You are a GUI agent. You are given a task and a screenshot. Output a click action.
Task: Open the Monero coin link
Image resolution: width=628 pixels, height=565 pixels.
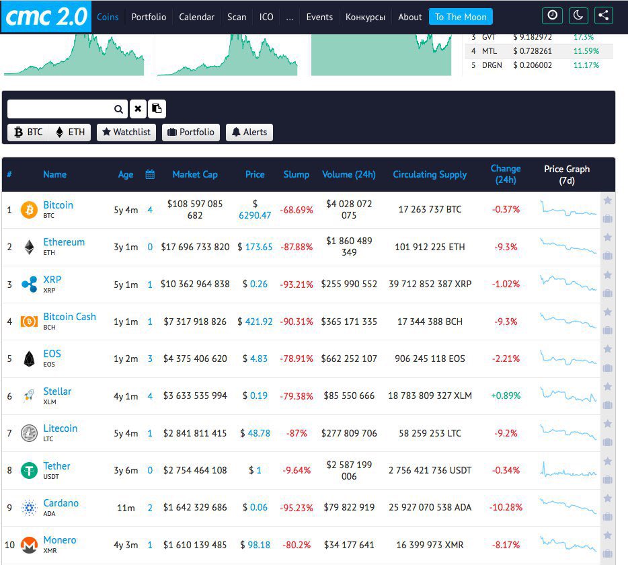(60, 539)
